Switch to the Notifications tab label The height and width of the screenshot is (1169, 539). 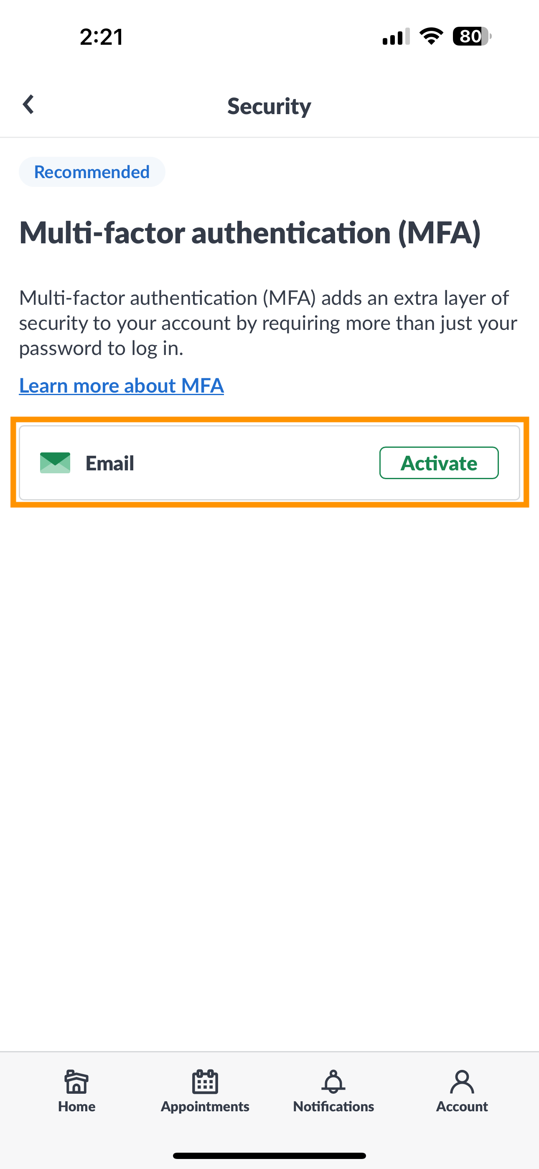coord(333,1106)
